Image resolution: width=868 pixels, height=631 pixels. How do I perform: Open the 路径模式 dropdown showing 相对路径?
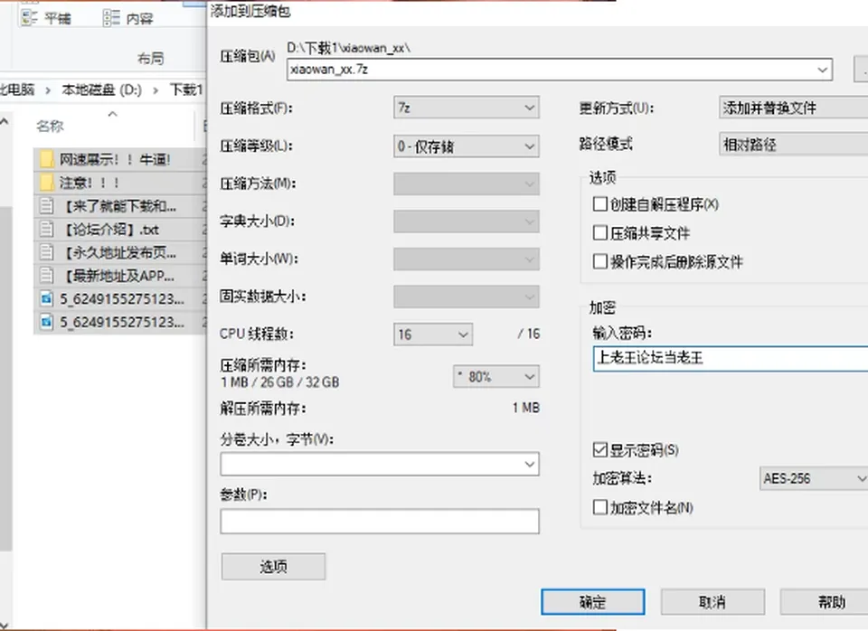tap(794, 144)
